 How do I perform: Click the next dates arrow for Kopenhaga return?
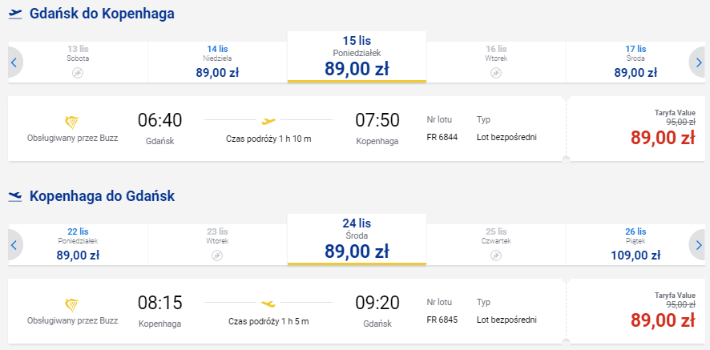coord(698,245)
